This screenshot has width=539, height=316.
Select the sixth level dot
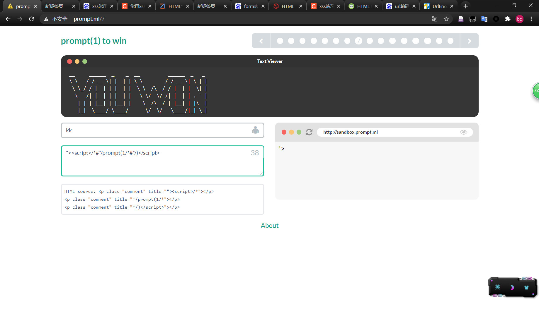336,41
